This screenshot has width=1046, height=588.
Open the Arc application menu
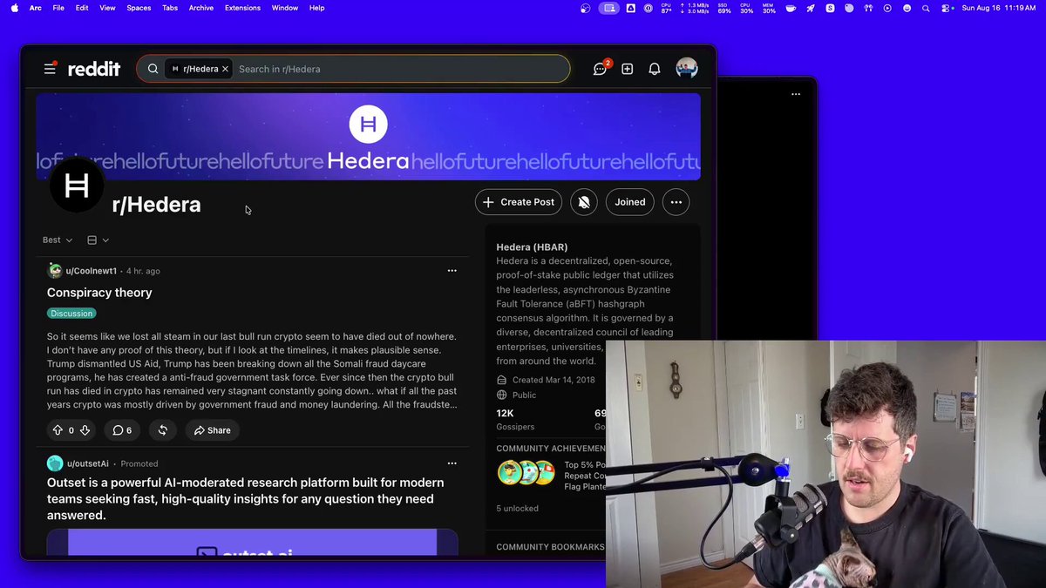36,8
